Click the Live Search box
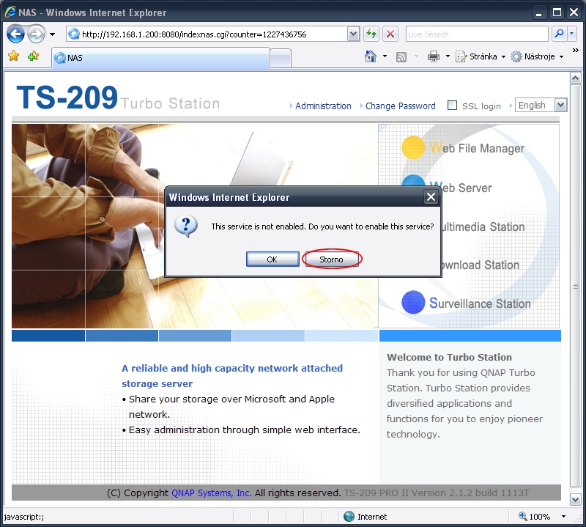The image size is (586, 527). point(477,34)
